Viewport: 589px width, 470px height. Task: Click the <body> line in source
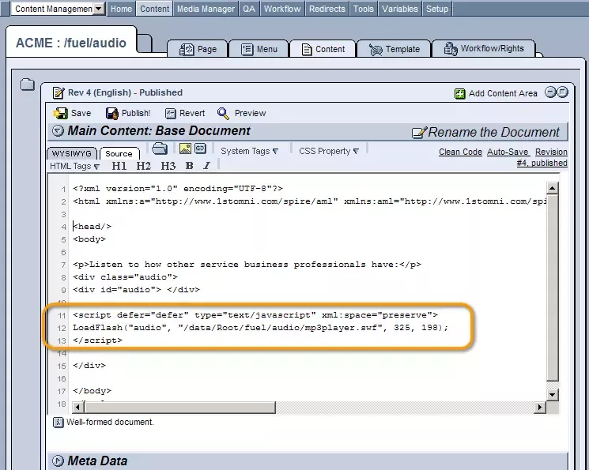pos(89,239)
